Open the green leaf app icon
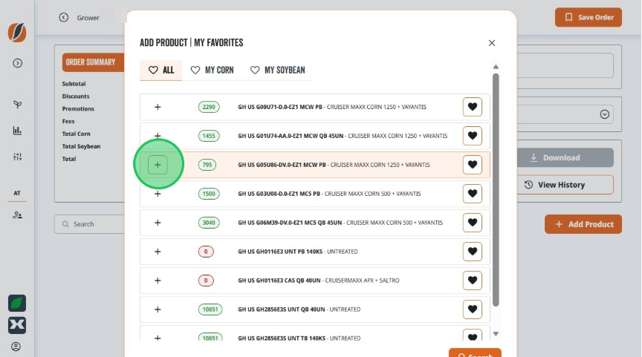 coord(17,304)
